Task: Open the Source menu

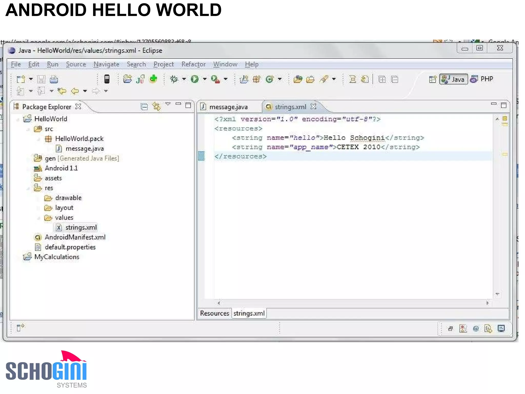Action: pos(76,64)
